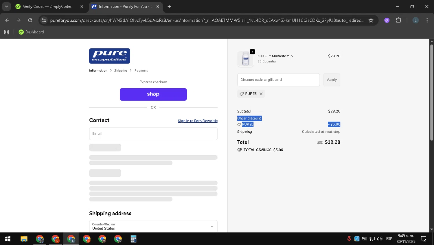
Task: Open the notifications center icon
Action: tap(424, 239)
